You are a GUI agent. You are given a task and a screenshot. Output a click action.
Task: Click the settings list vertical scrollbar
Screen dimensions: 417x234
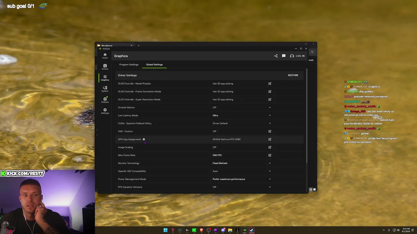(307, 116)
